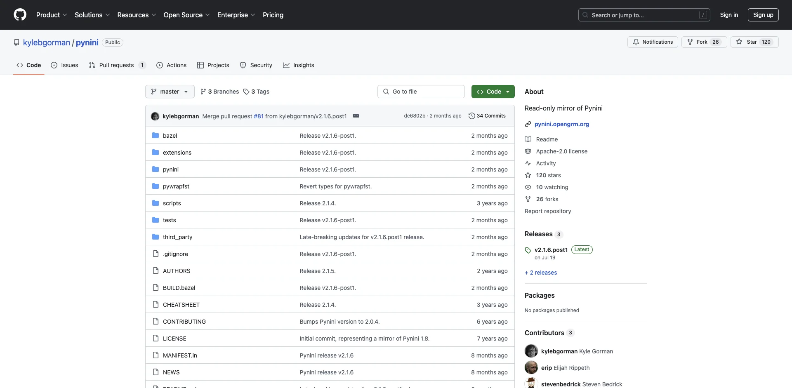Click the stars icon in About

(528, 175)
